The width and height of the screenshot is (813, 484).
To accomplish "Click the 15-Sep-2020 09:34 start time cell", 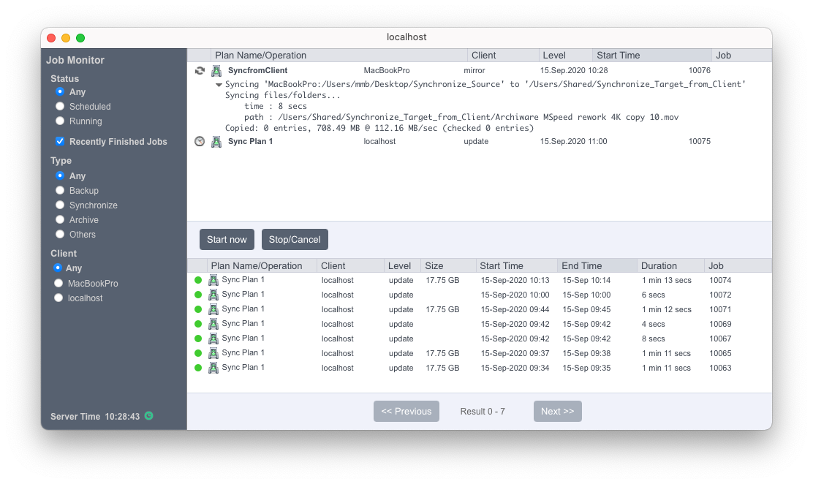I will point(515,368).
